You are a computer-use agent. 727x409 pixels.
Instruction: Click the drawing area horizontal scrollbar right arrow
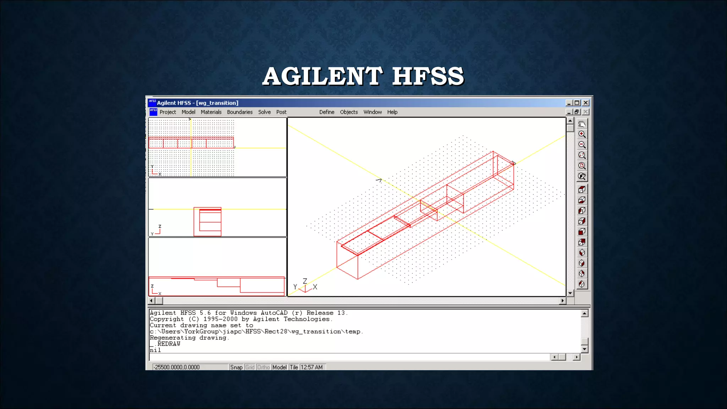point(562,301)
